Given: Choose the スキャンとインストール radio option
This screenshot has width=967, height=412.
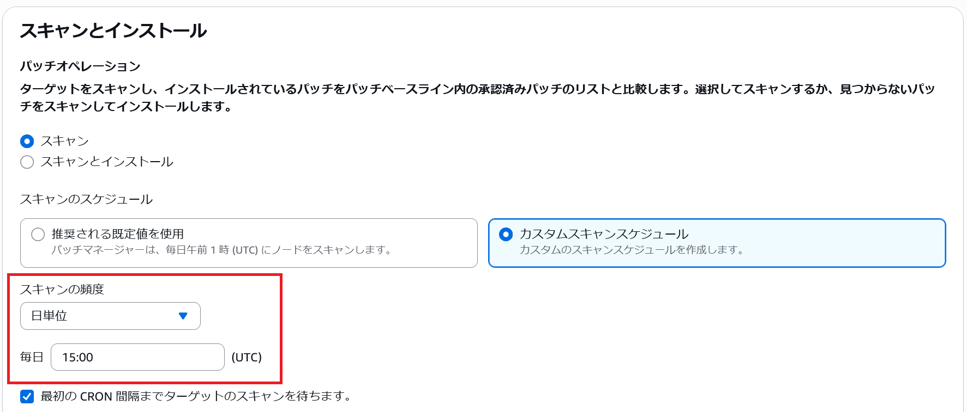Looking at the screenshot, I should click(x=27, y=162).
